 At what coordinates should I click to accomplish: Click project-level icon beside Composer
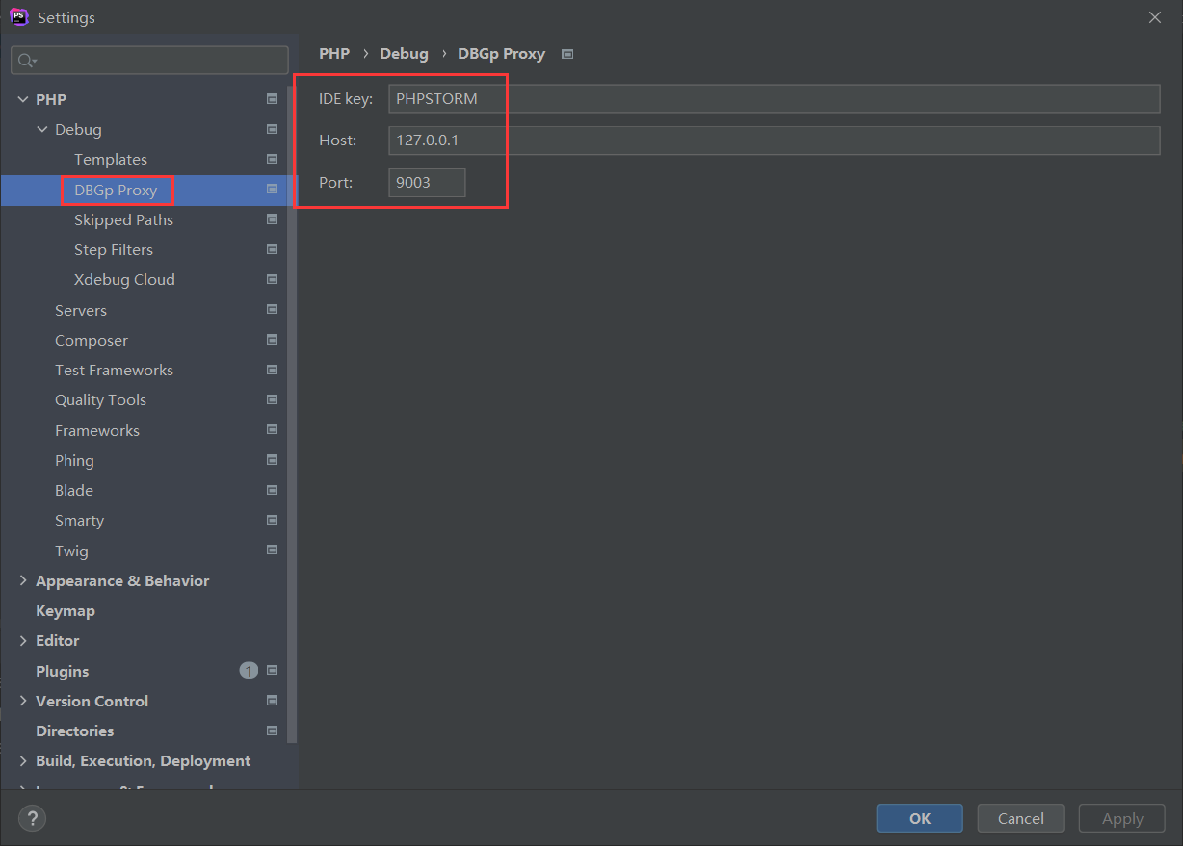272,340
